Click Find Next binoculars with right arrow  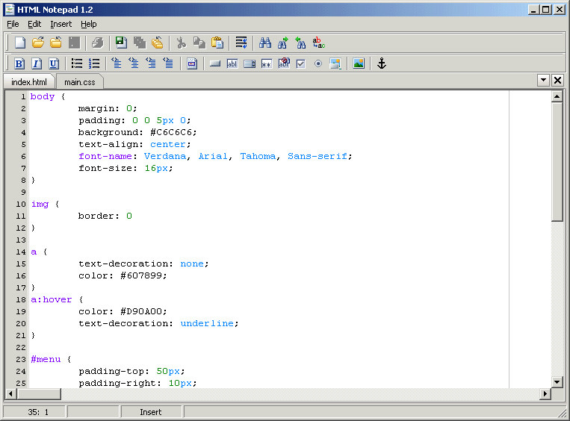[283, 43]
